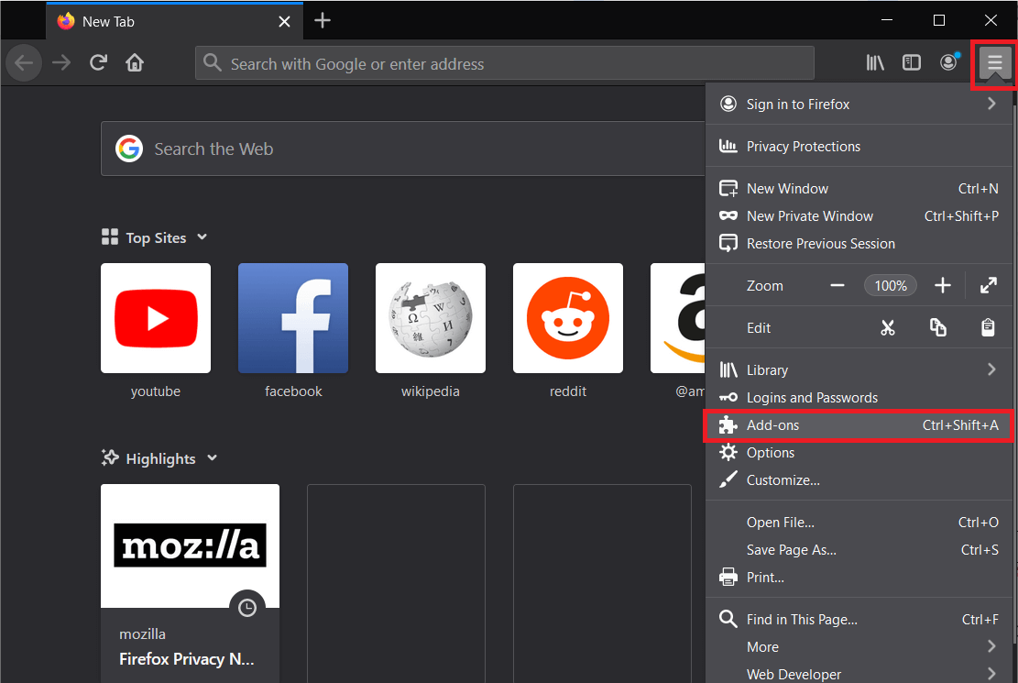Open the Firefox hamburger menu button

click(x=994, y=63)
